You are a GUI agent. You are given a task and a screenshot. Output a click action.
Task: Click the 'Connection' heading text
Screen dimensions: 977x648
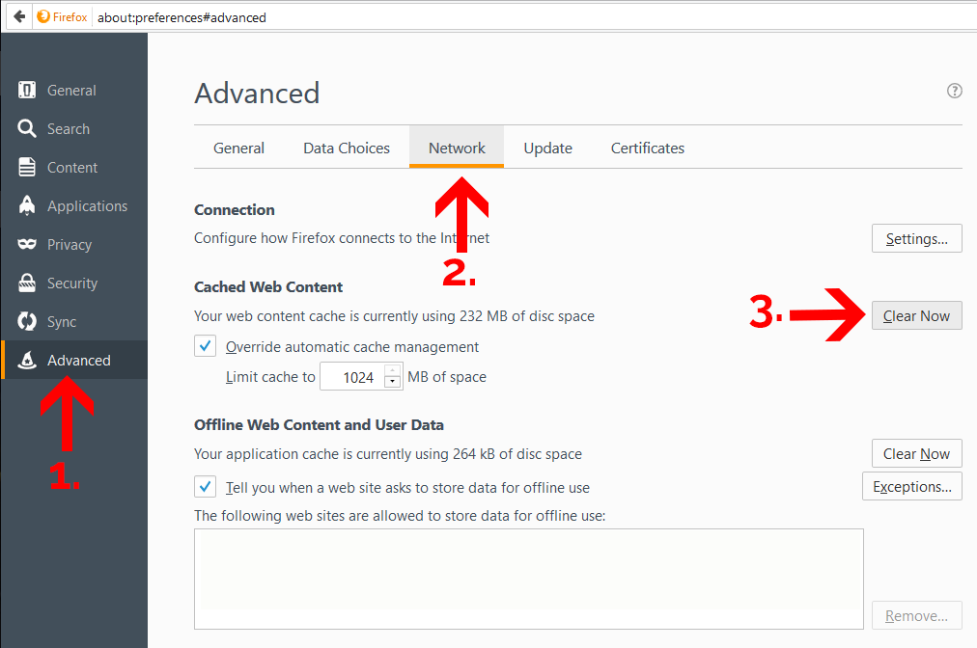235,210
